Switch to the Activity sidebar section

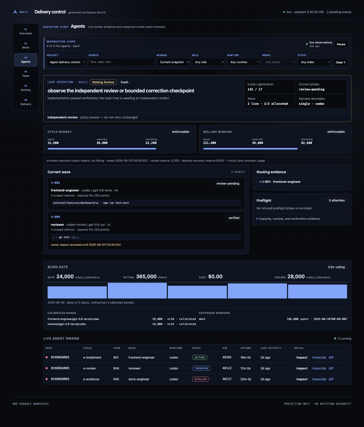(26, 88)
